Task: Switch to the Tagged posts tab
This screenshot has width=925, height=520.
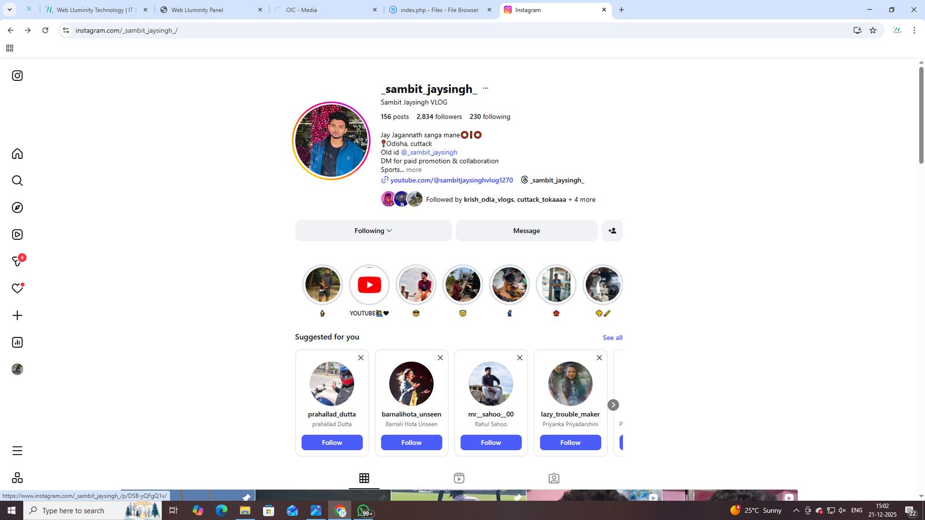Action: pyautogui.click(x=554, y=478)
